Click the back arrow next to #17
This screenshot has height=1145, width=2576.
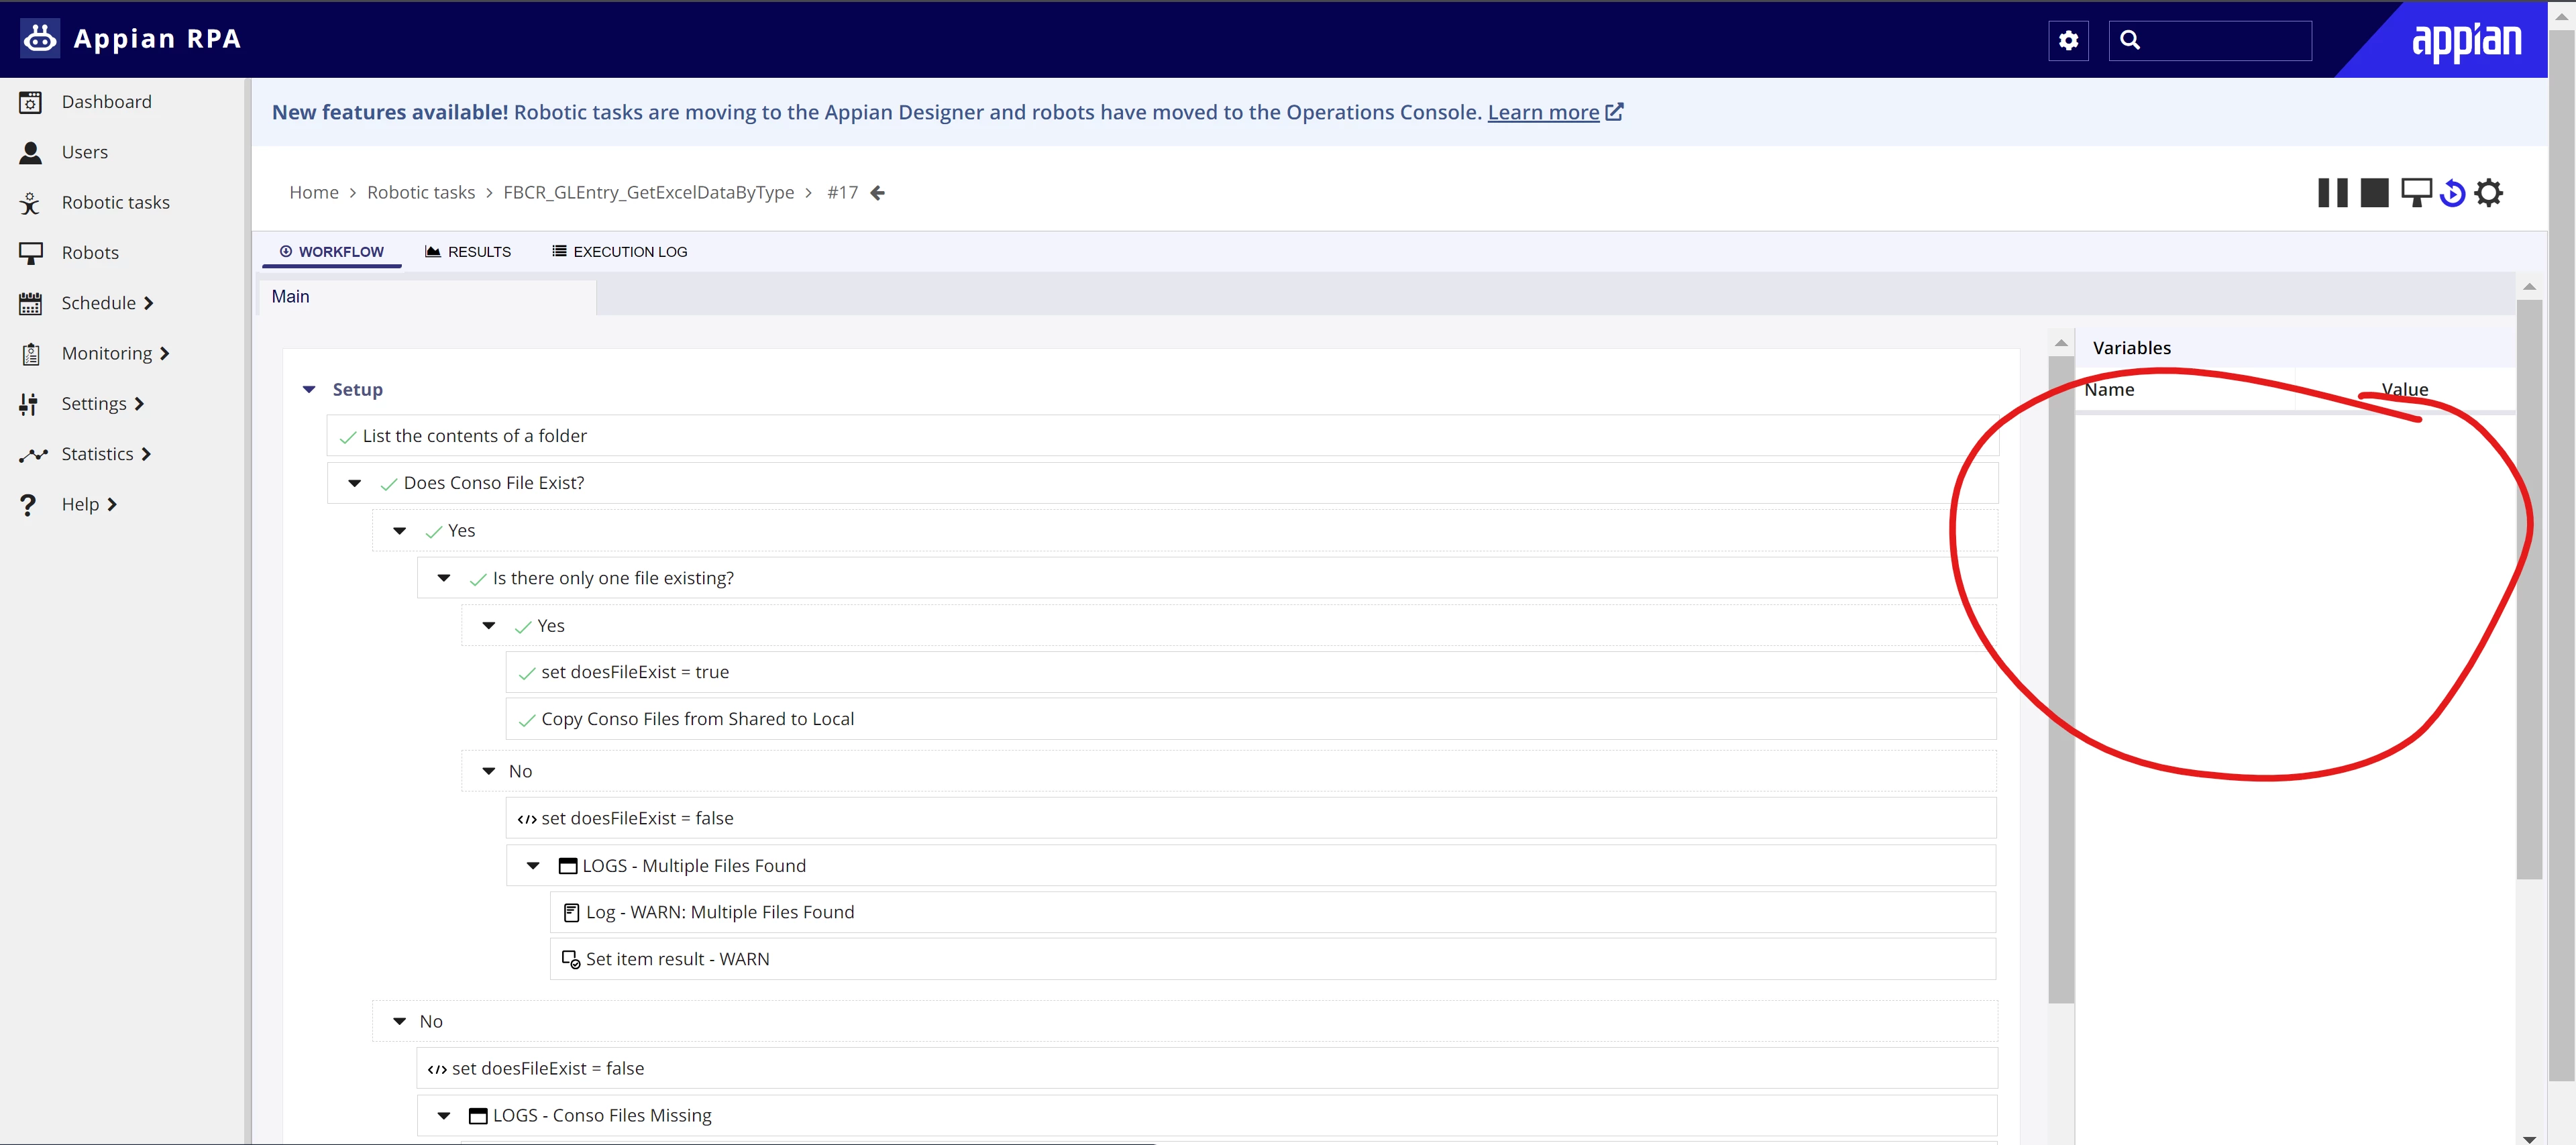877,193
